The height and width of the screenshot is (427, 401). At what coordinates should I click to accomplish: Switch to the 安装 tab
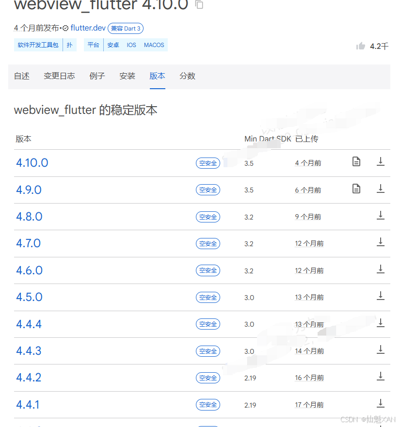tap(127, 76)
